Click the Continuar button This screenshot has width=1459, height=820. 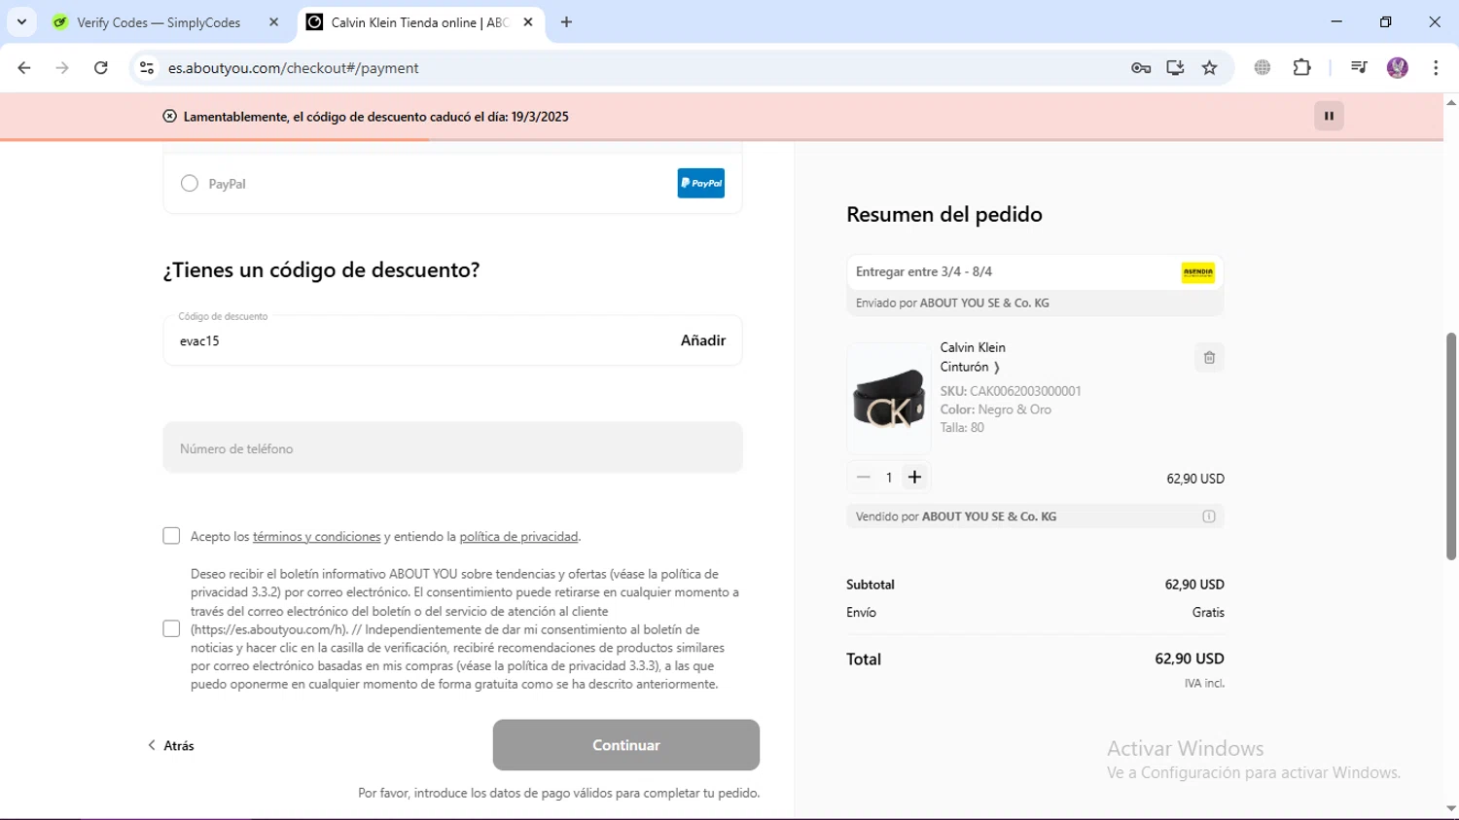click(625, 745)
